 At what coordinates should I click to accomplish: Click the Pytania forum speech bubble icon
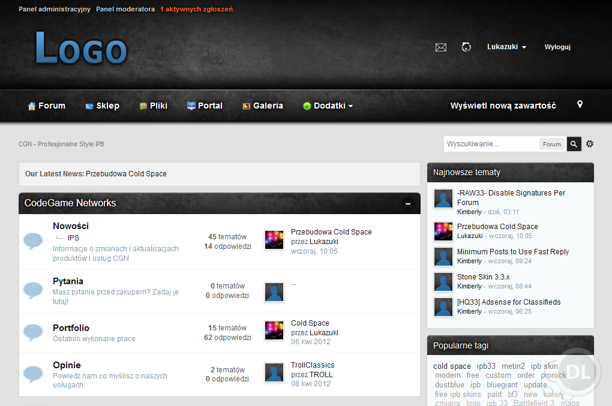coord(33,291)
